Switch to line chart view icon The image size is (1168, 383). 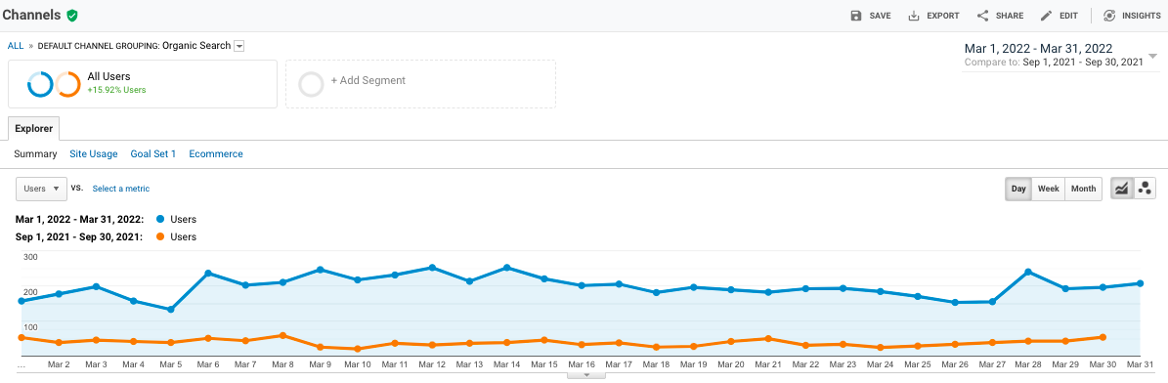[x=1121, y=189]
